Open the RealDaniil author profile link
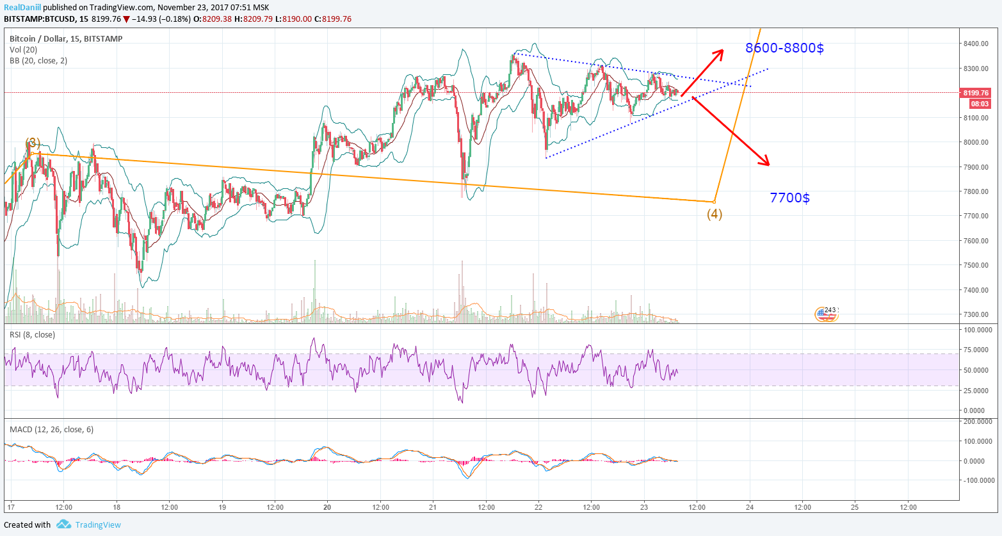The width and height of the screenshot is (1002, 536). (22, 8)
